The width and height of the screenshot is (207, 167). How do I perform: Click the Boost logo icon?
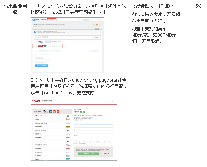tap(68, 119)
